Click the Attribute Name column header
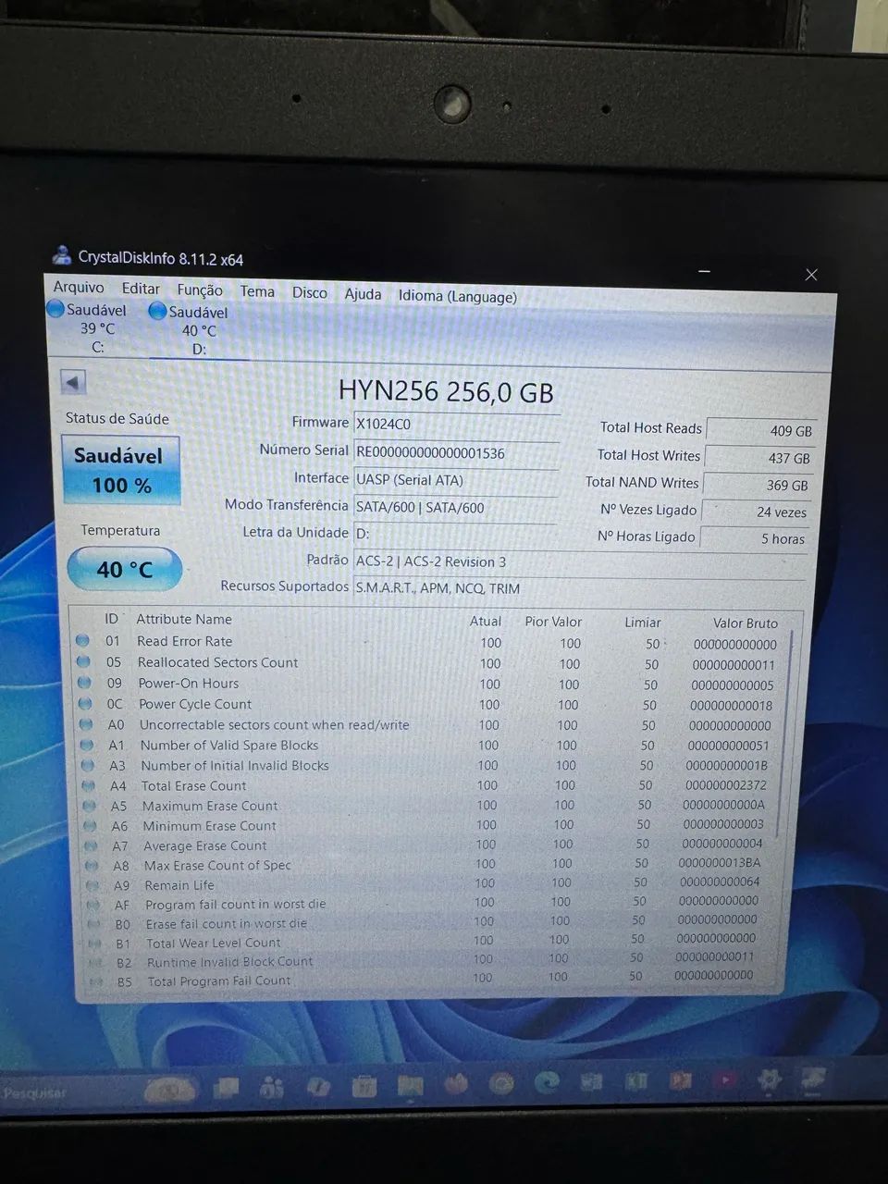This screenshot has width=888, height=1184. (x=184, y=619)
